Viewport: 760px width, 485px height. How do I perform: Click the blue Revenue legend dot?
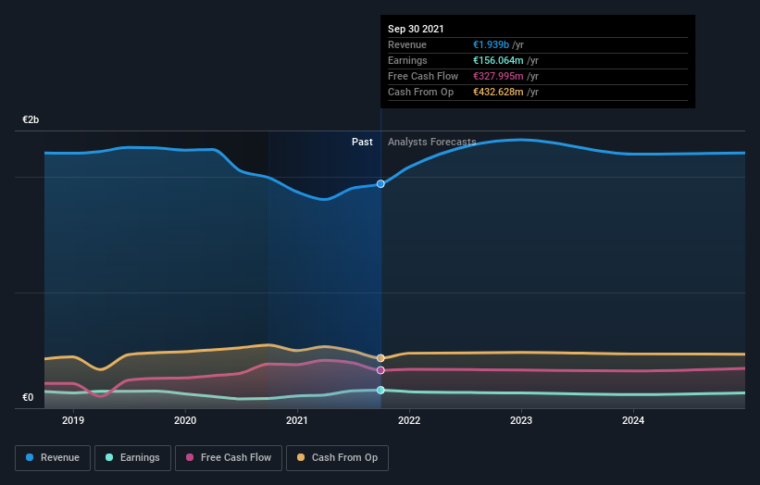30,457
